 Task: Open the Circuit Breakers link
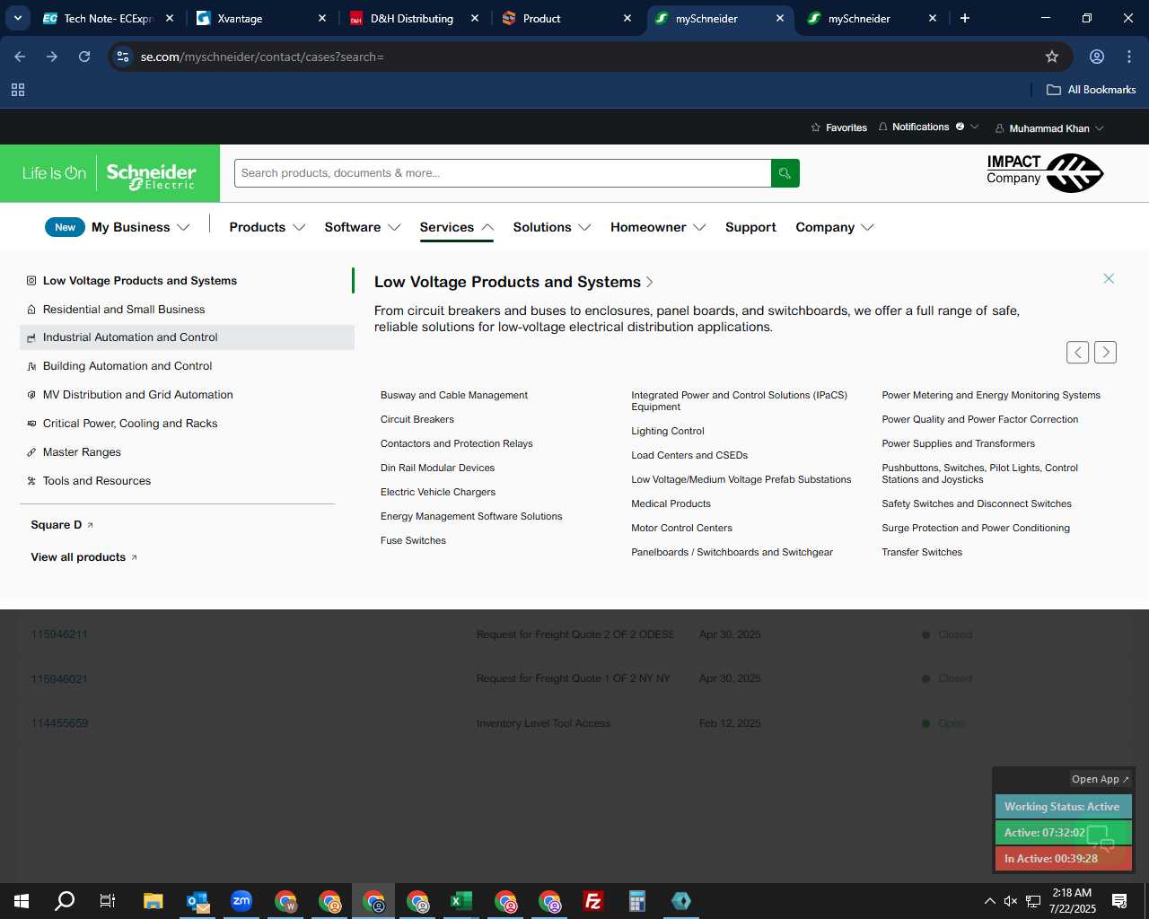[x=417, y=419]
